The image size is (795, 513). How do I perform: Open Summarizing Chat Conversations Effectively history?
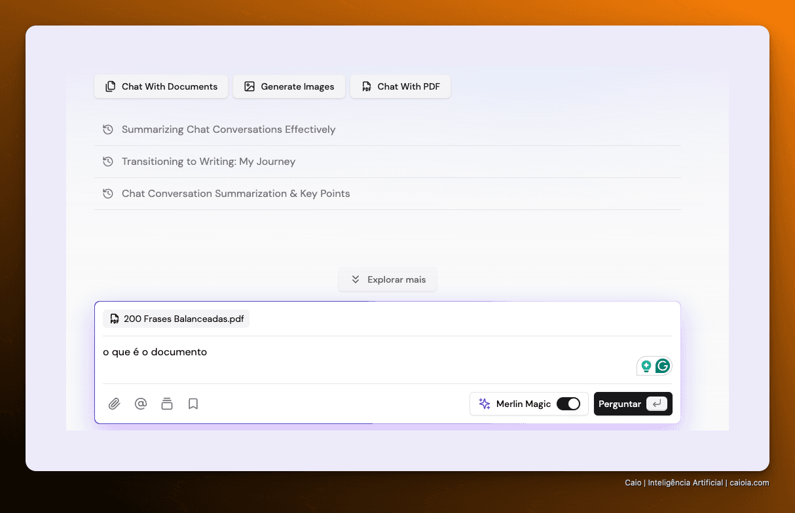pos(388,130)
